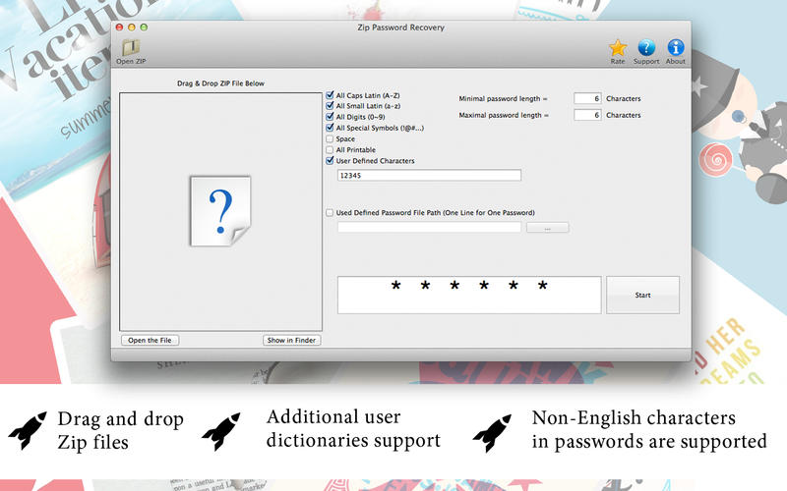787x491 pixels.
Task: Open the Support help icon
Action: tap(646, 47)
